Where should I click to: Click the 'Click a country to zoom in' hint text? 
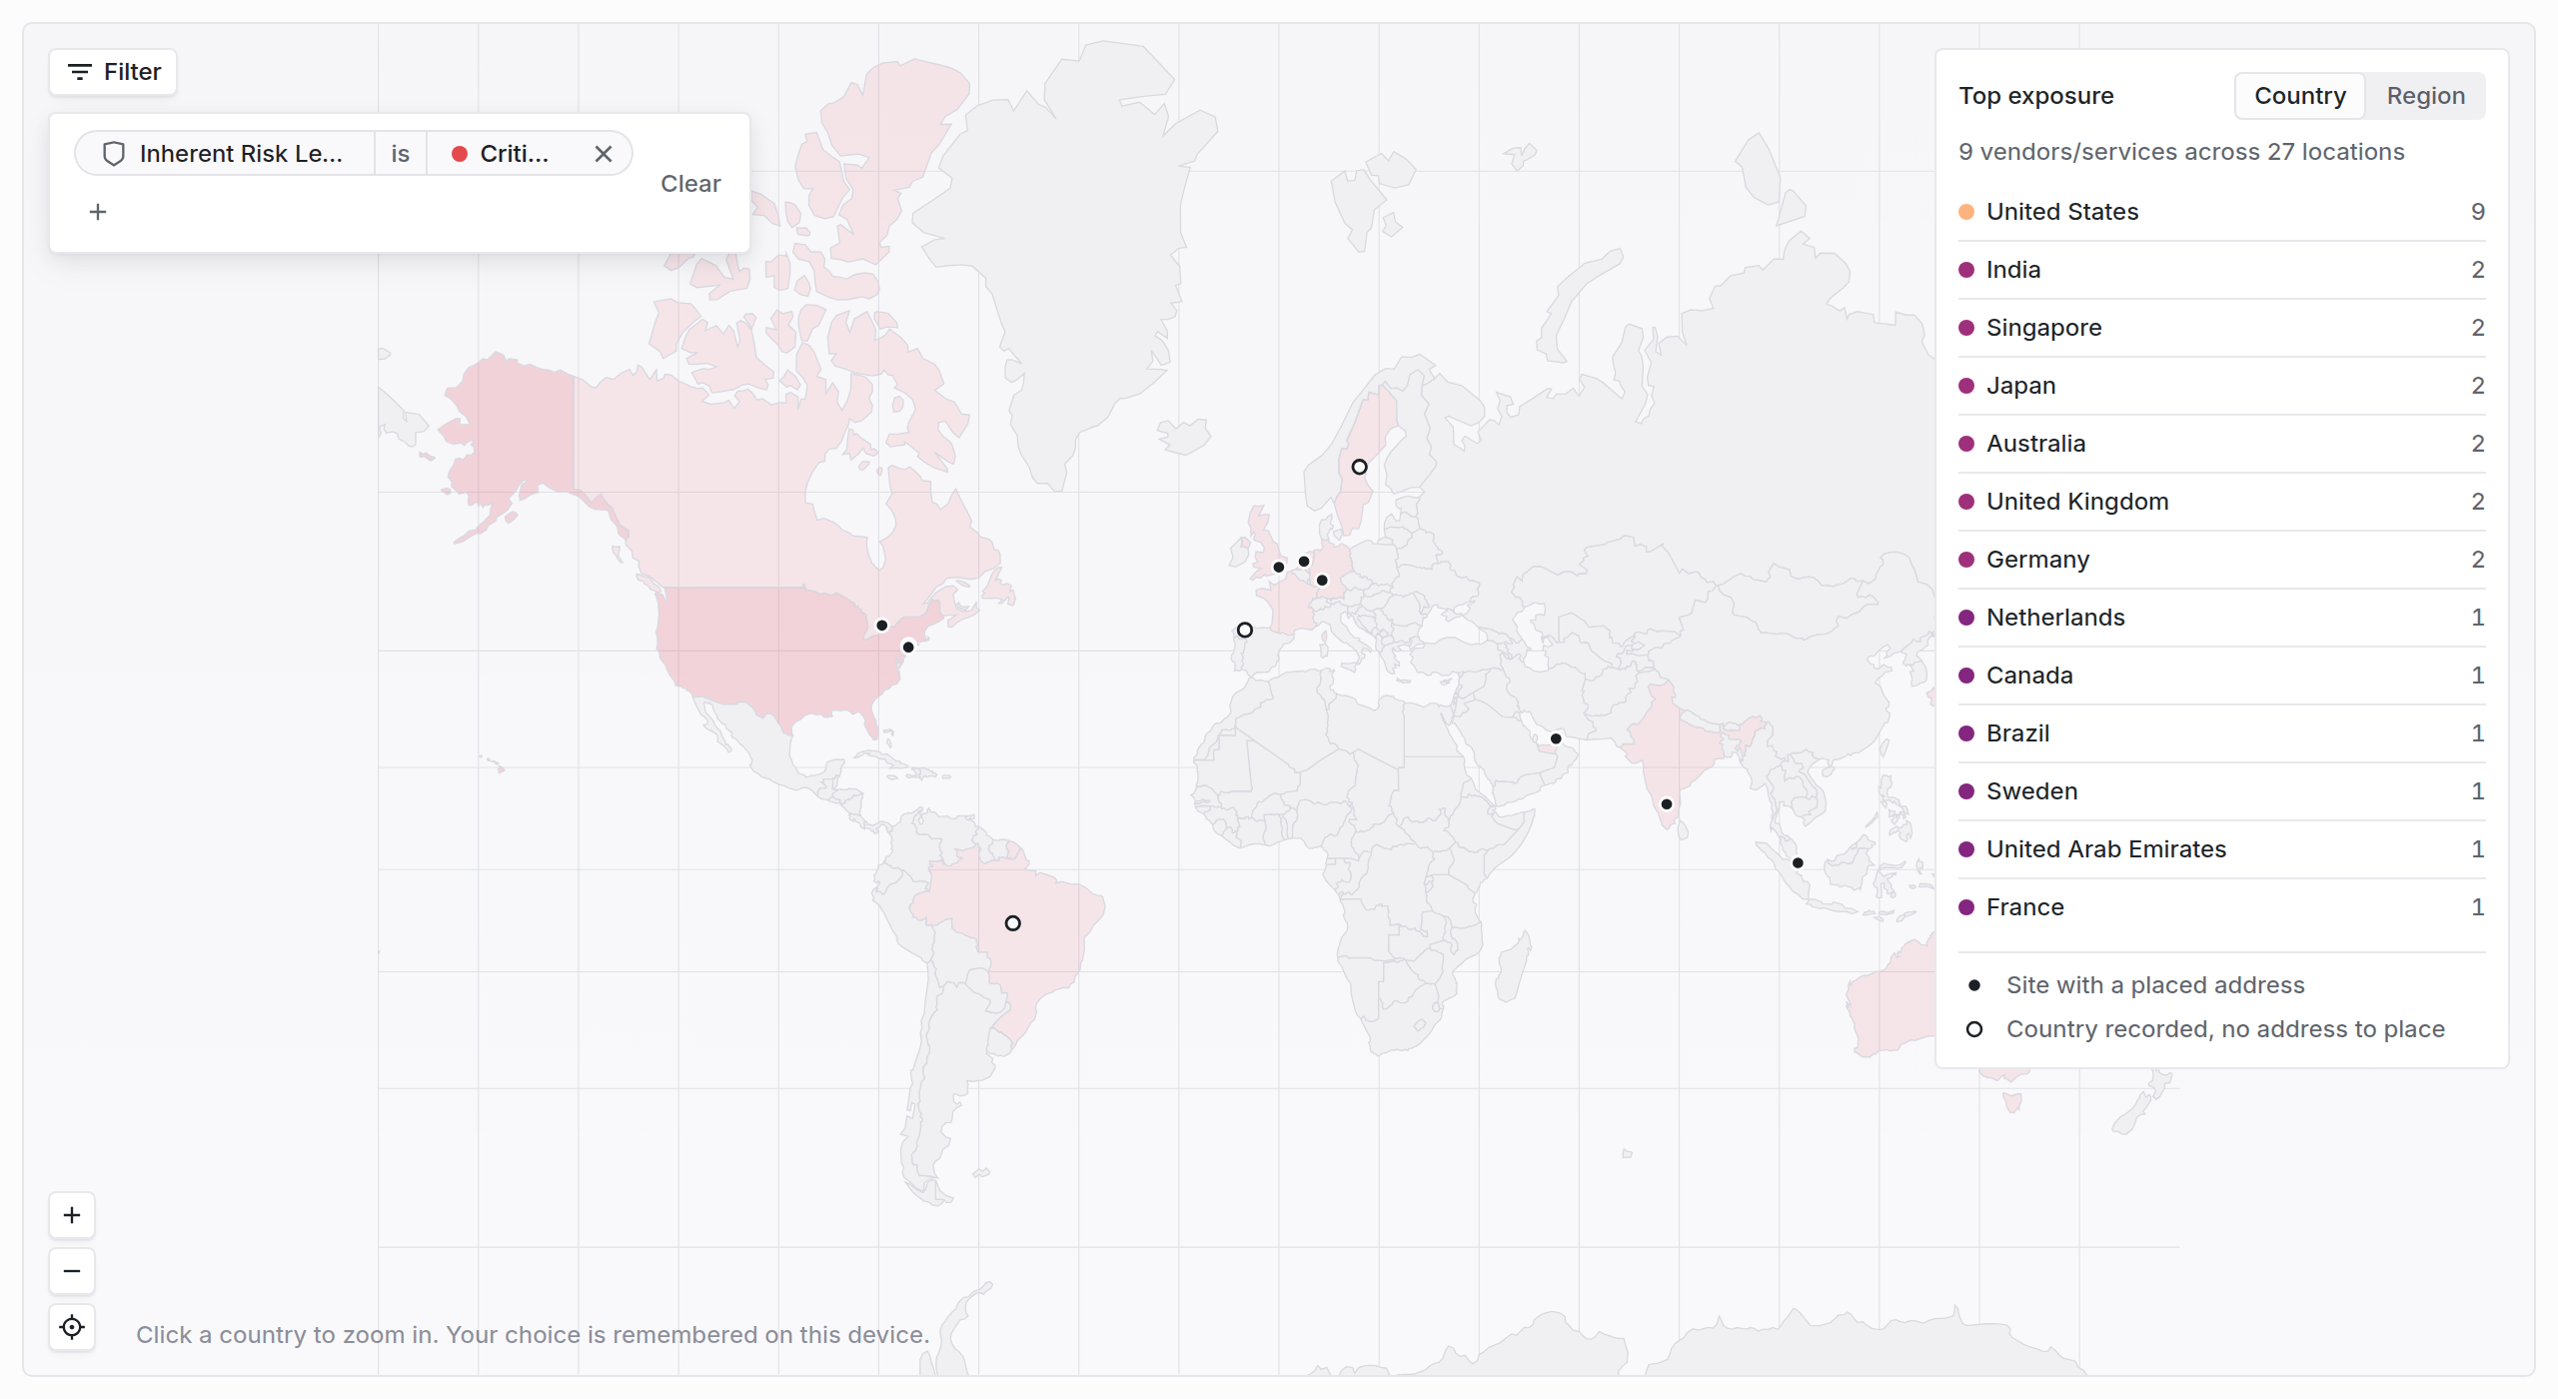pyautogui.click(x=533, y=1335)
